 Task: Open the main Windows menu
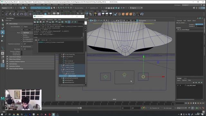click(x=32, y=5)
